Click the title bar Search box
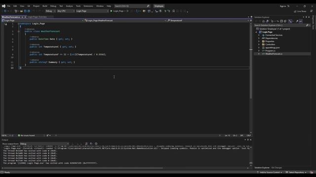The height and width of the screenshot is (177, 316). [x=132, y=6]
